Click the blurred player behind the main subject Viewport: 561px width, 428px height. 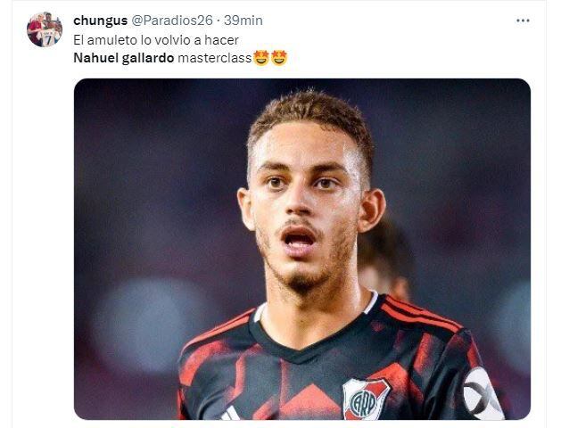[x=385, y=258]
